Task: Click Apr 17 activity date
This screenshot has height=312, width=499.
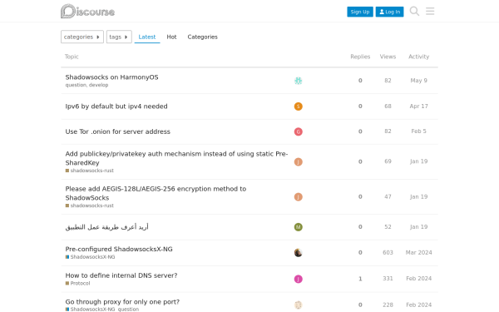Action: pos(419,106)
